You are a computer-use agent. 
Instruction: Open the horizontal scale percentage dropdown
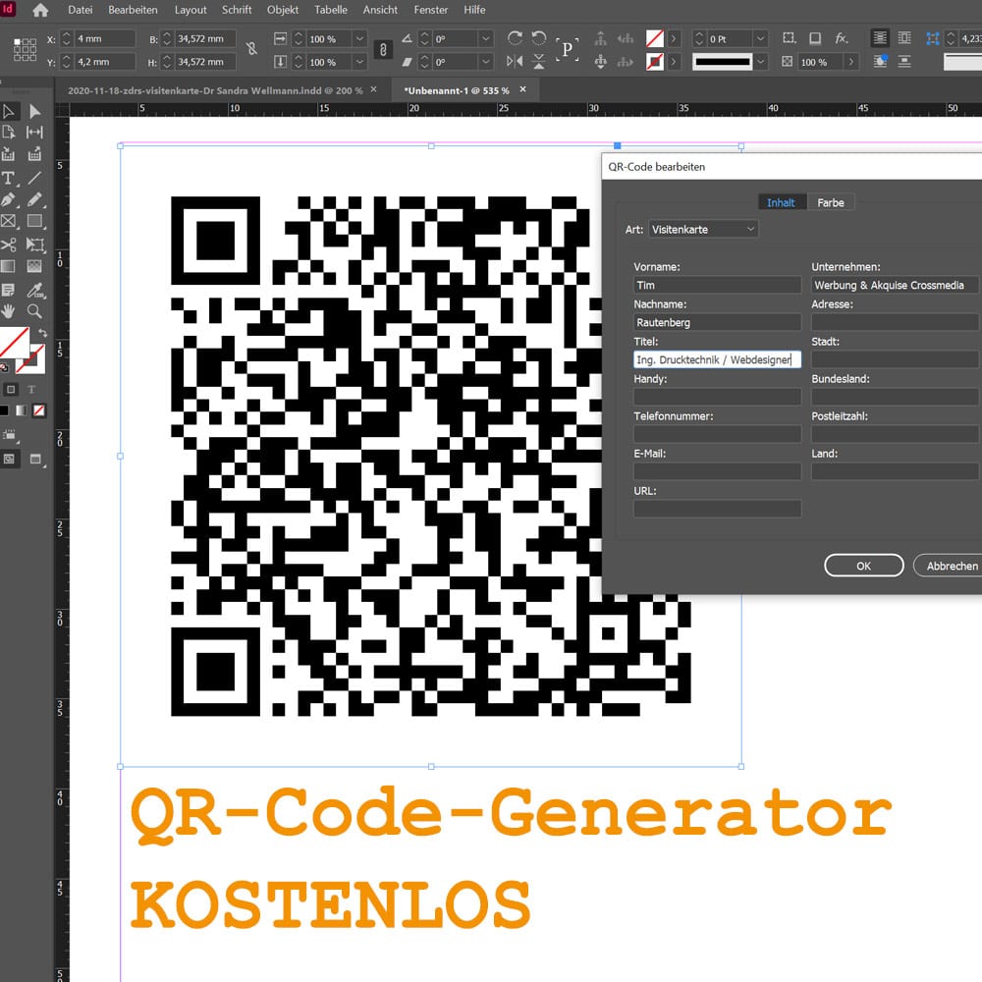[359, 39]
